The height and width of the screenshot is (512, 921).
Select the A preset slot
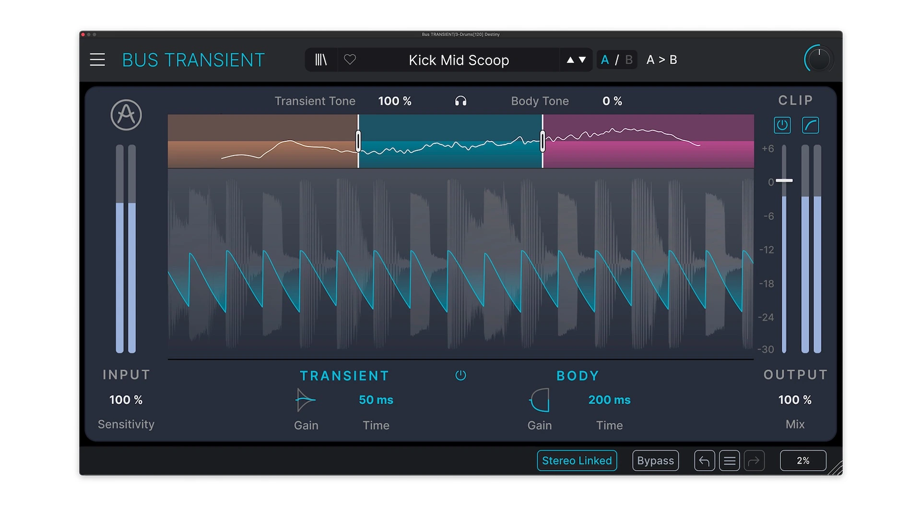605,60
